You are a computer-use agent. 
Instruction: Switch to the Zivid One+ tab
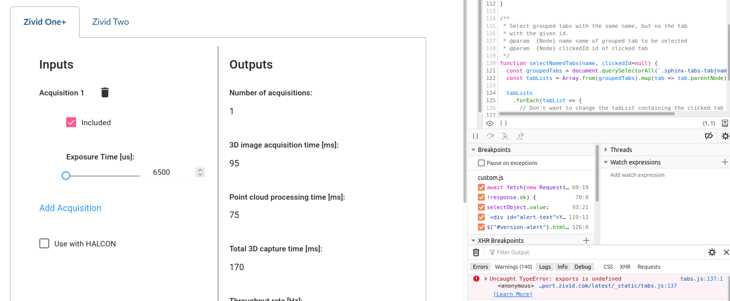(x=45, y=22)
